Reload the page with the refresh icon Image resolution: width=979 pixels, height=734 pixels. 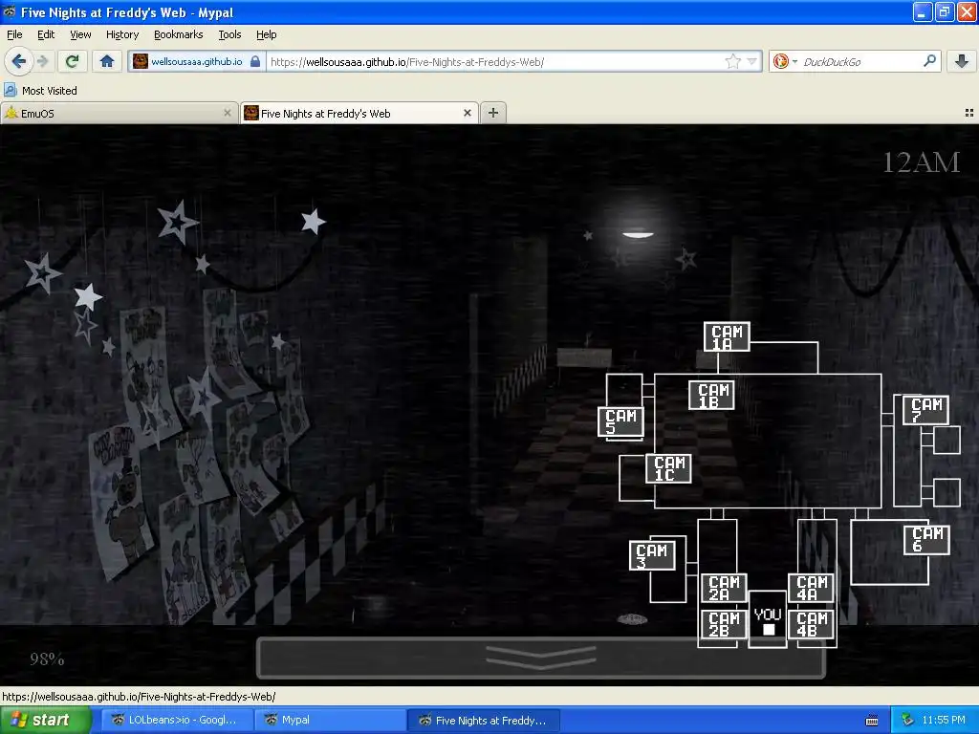click(x=73, y=61)
